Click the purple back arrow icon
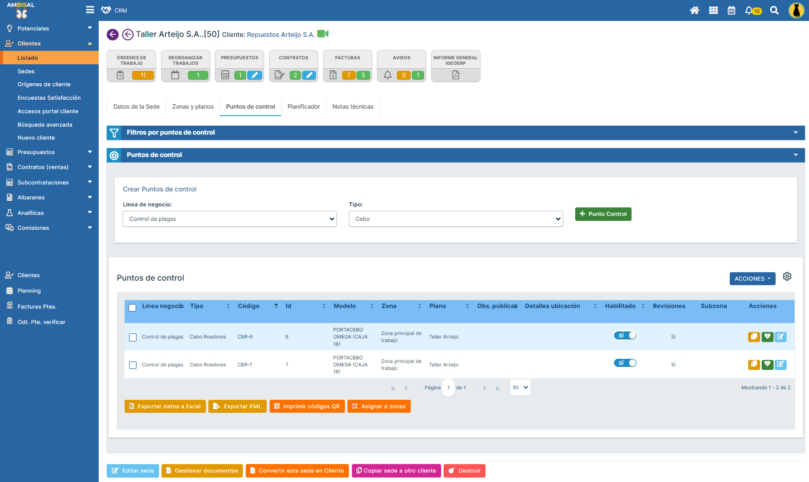 pyautogui.click(x=113, y=34)
